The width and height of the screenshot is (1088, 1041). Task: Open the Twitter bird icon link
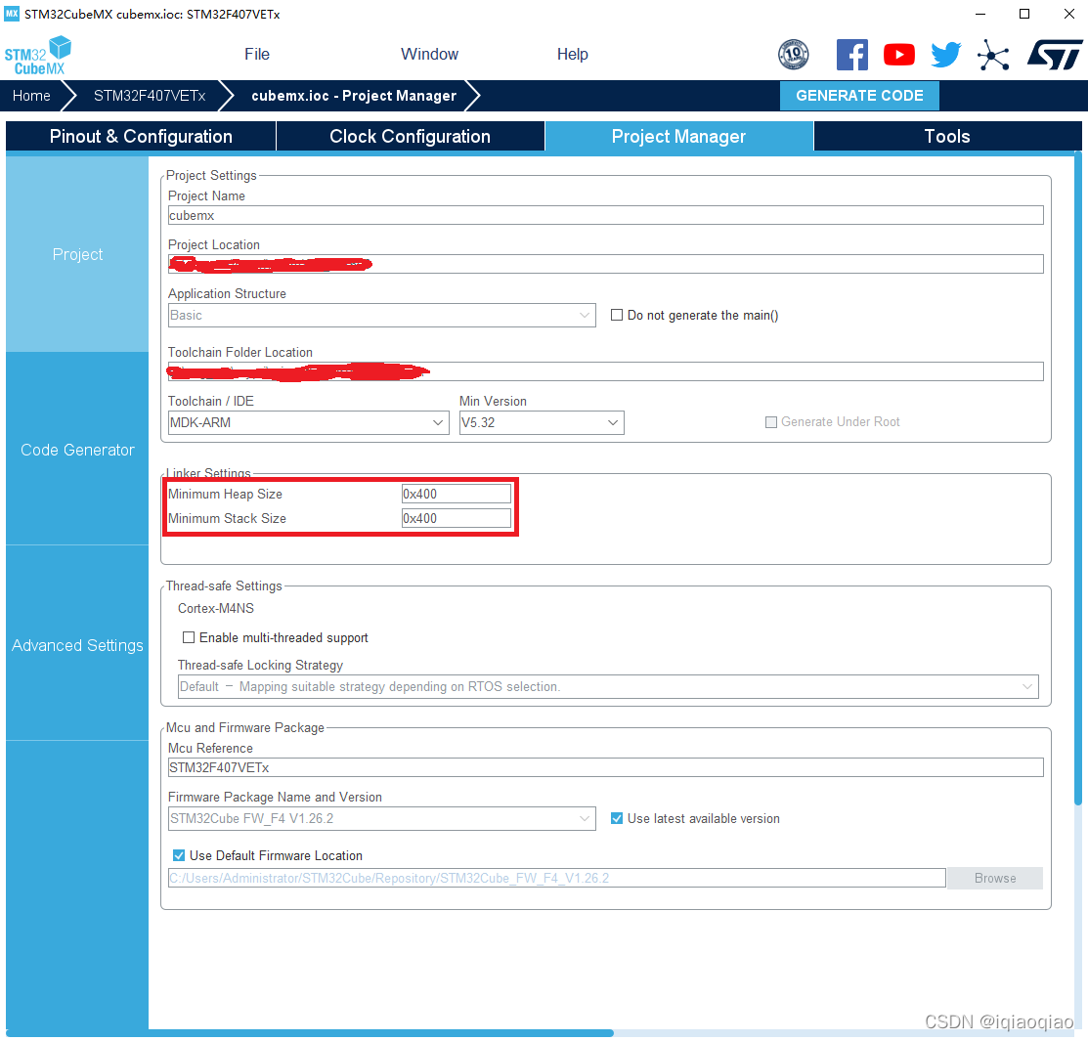tap(945, 54)
